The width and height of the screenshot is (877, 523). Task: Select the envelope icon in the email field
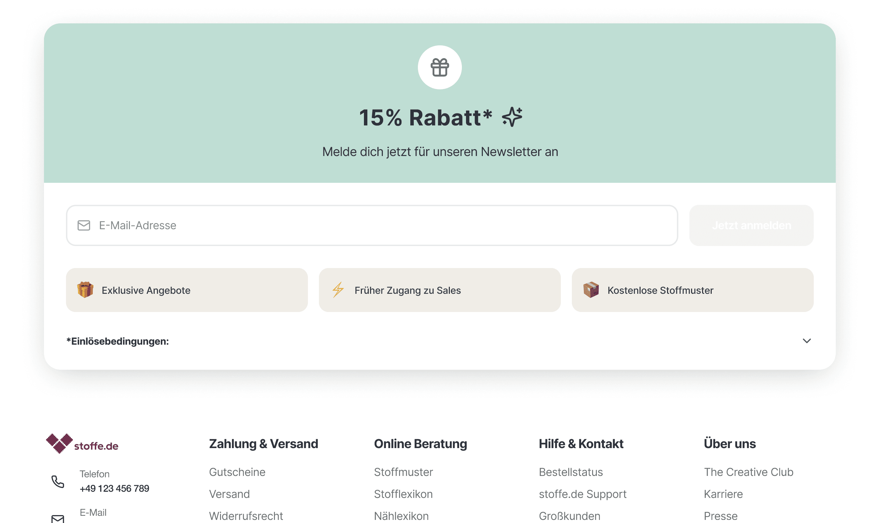tap(84, 225)
